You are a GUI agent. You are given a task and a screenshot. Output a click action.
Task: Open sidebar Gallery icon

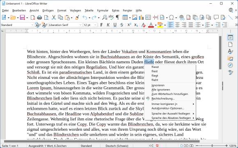coord(230,58)
